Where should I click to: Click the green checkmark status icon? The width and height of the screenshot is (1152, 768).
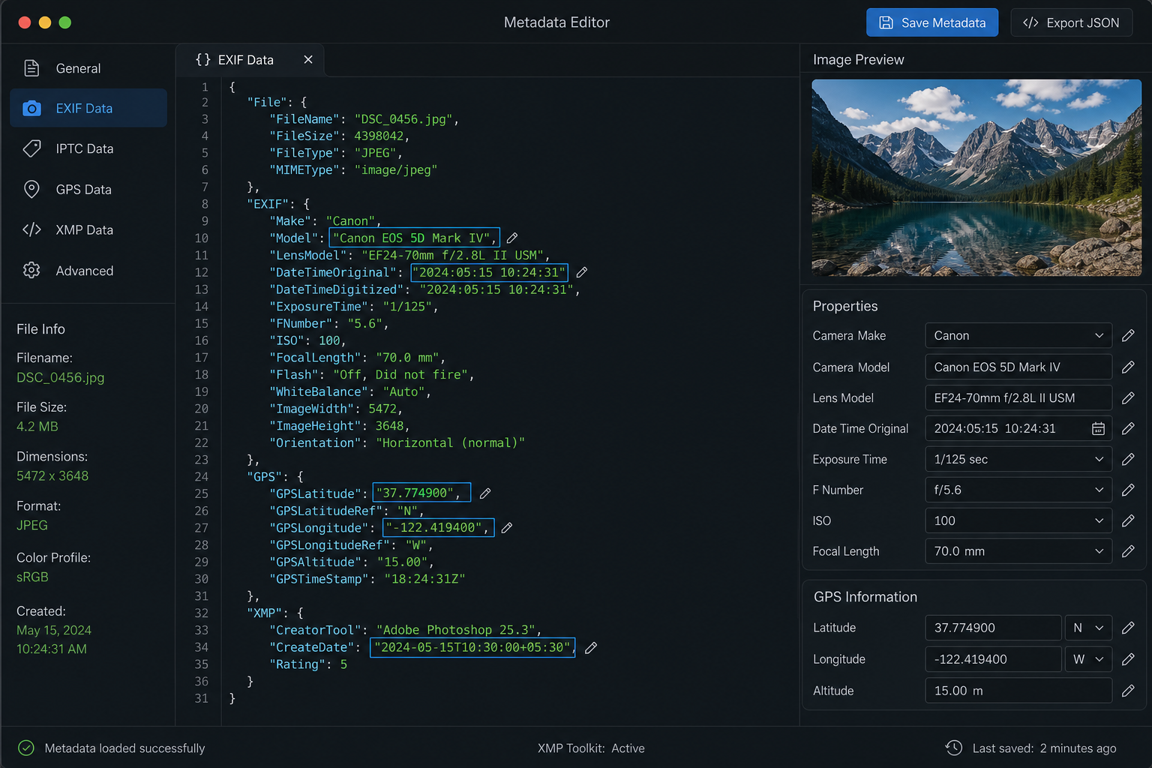(x=26, y=748)
